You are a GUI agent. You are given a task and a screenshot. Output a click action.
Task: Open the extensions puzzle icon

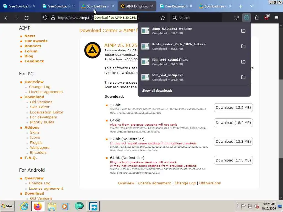(256, 18)
